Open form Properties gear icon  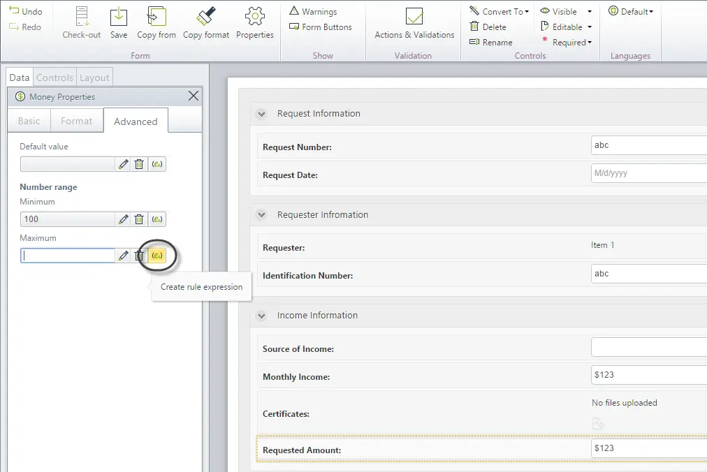[x=255, y=17]
